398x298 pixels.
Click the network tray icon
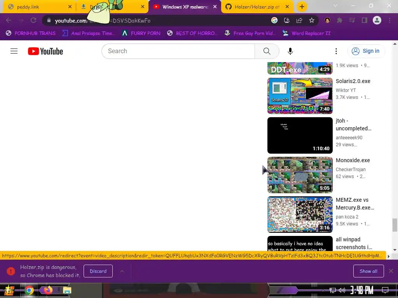333,290
